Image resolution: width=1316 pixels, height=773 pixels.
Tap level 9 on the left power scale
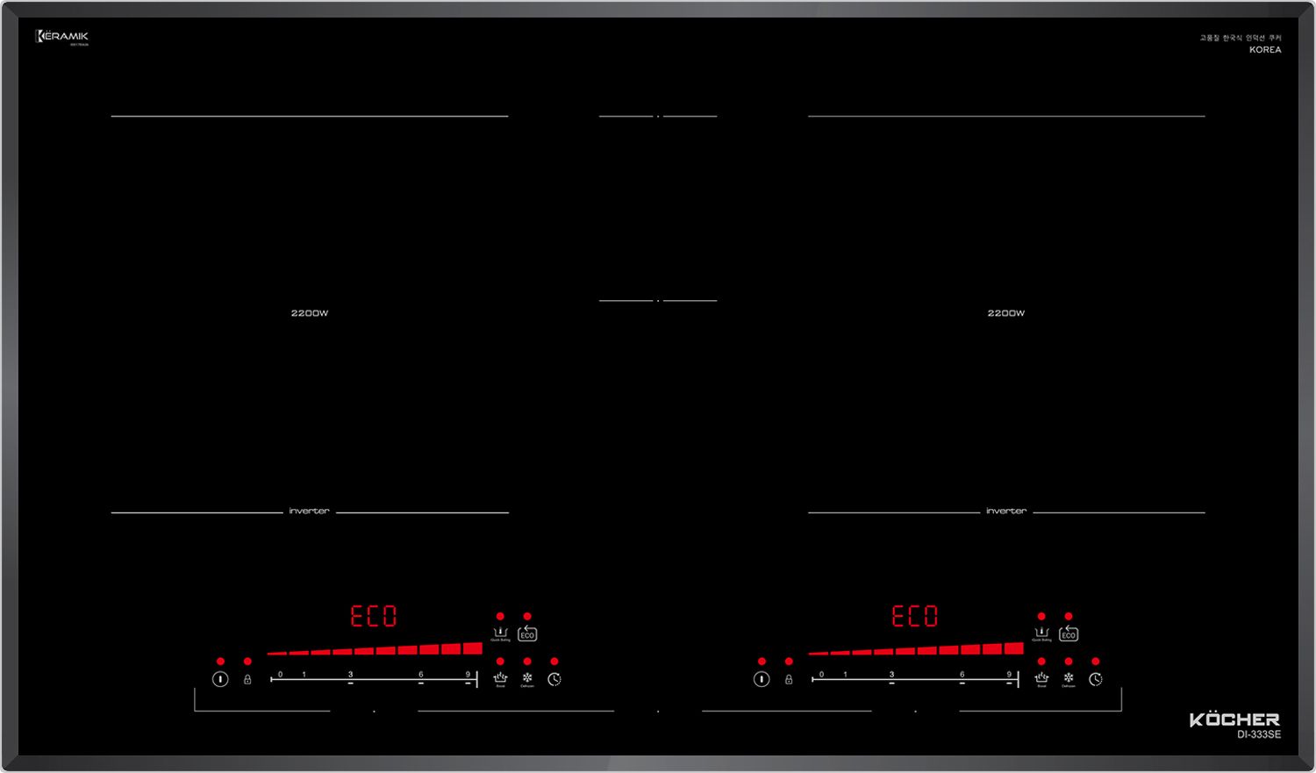point(468,675)
